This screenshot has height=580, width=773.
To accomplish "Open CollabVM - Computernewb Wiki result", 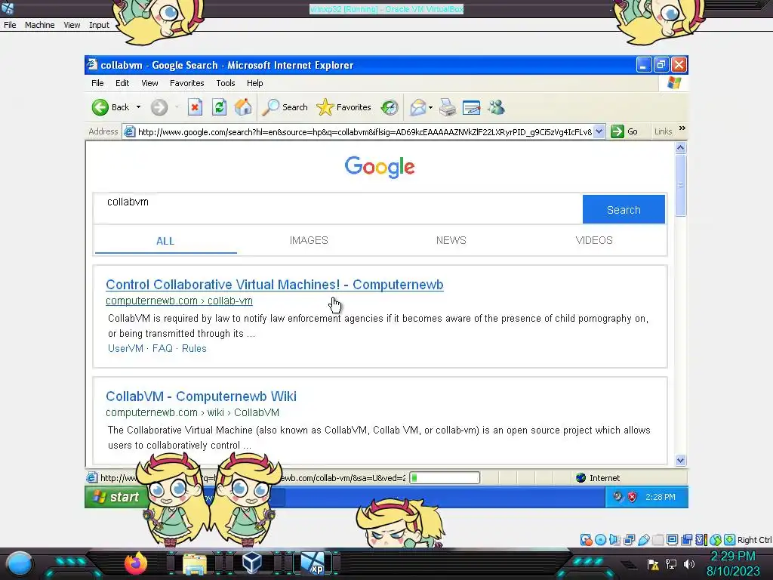I will (201, 396).
